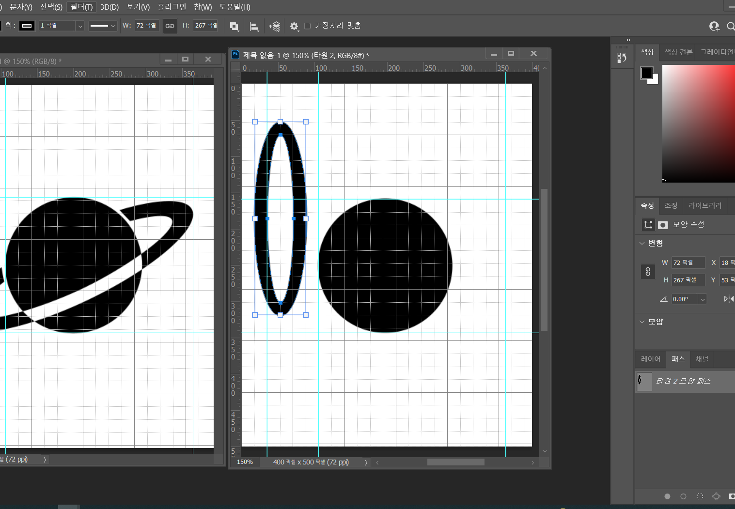Load path as selection icon
The width and height of the screenshot is (735, 509).
(x=700, y=496)
